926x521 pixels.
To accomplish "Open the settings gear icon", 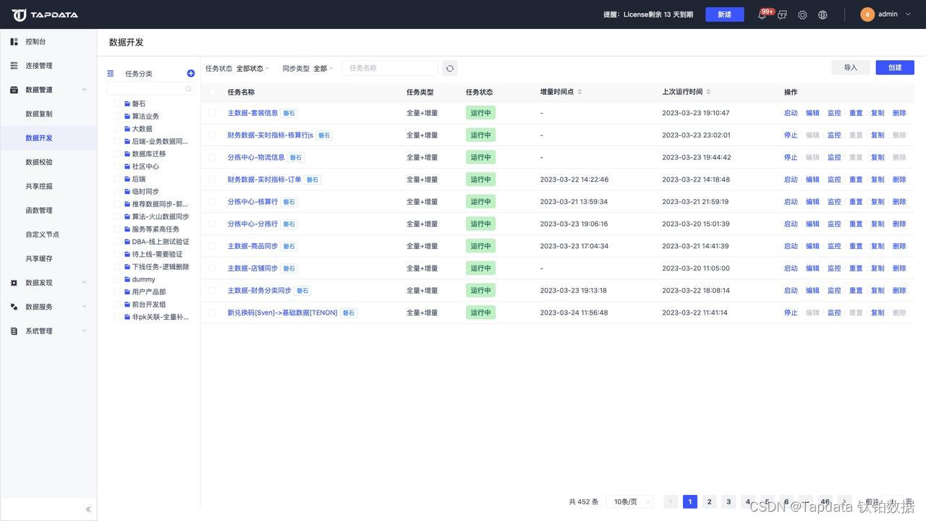I will point(802,14).
